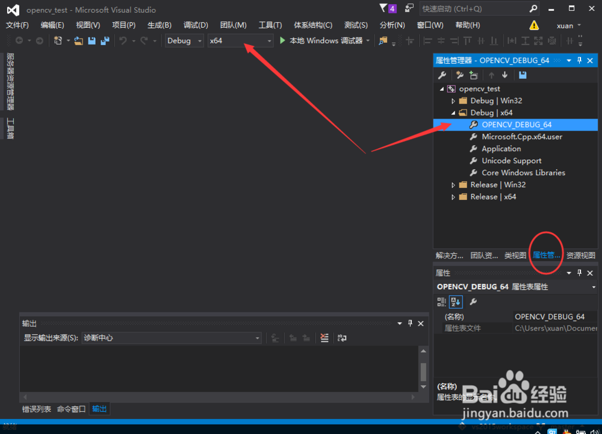The width and height of the screenshot is (602, 434).
Task: Click the property pages wrench in Properties panel
Action: coord(473,302)
